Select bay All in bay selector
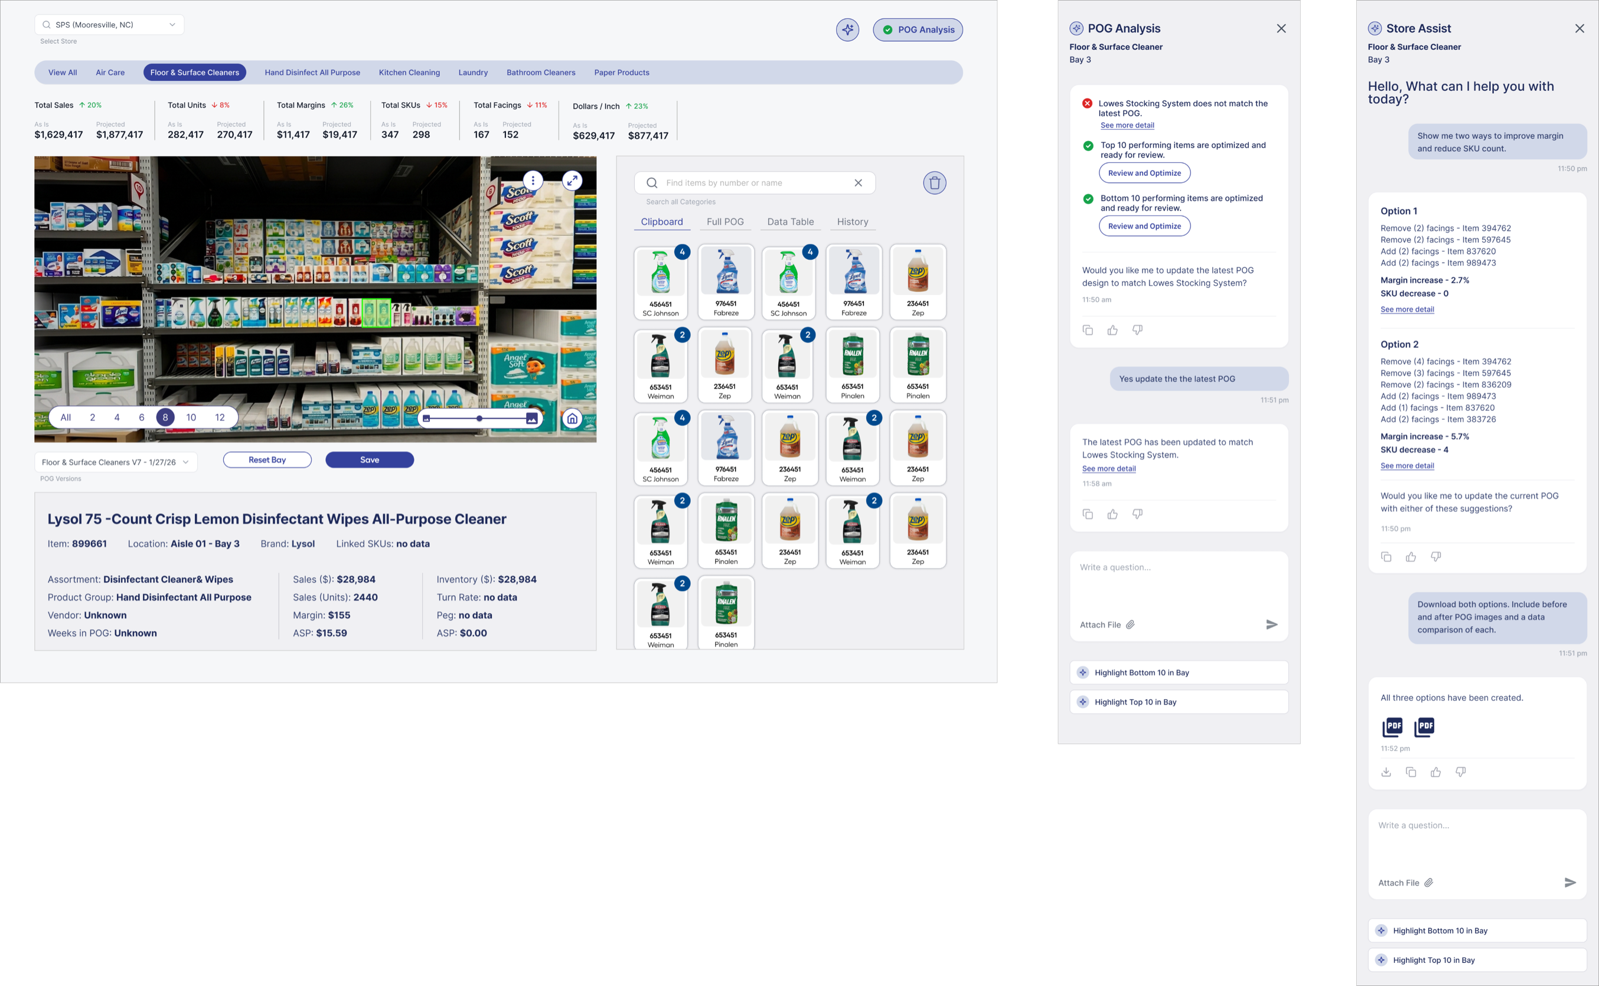Image resolution: width=1599 pixels, height=986 pixels. coord(66,418)
